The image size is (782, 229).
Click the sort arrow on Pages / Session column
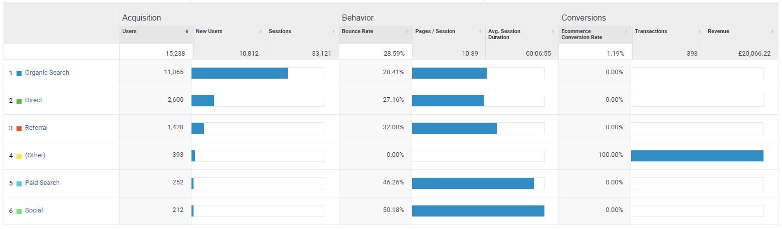click(x=480, y=32)
